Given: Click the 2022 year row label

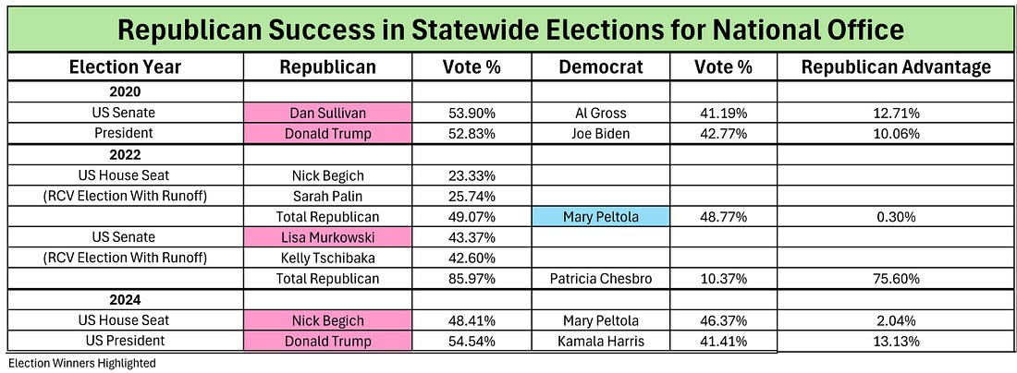Looking at the screenshot, I should point(126,154).
